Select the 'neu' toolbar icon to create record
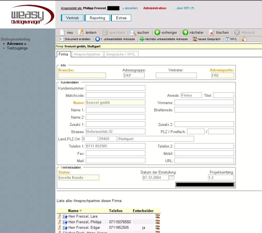 [63, 32]
